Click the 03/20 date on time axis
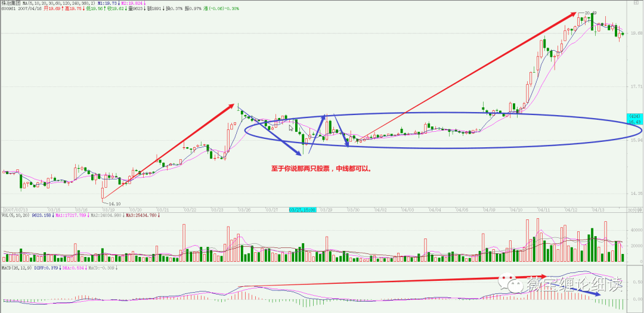644x313 pixels. 135,209
